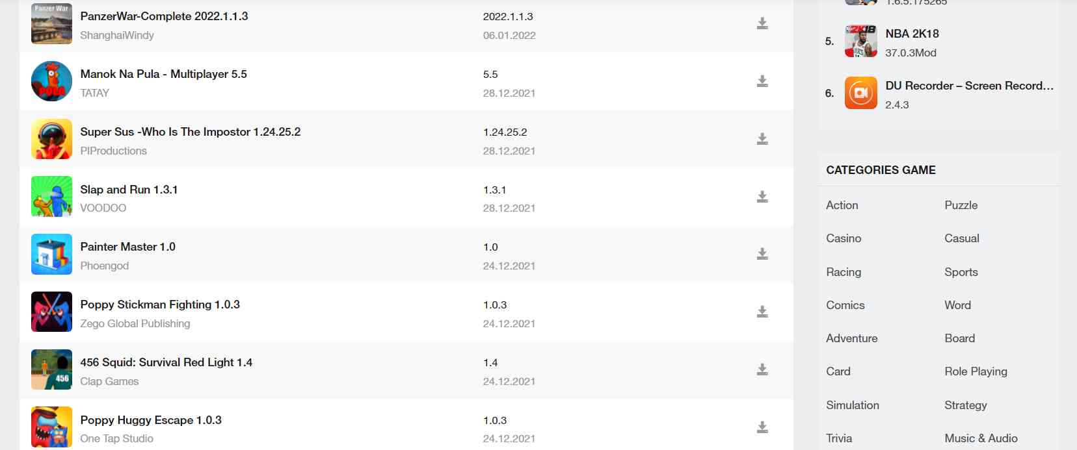Open the Simulation category link

(853, 405)
